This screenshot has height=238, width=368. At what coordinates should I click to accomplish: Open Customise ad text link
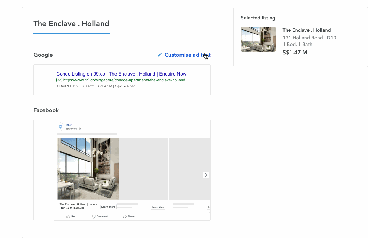(187, 55)
